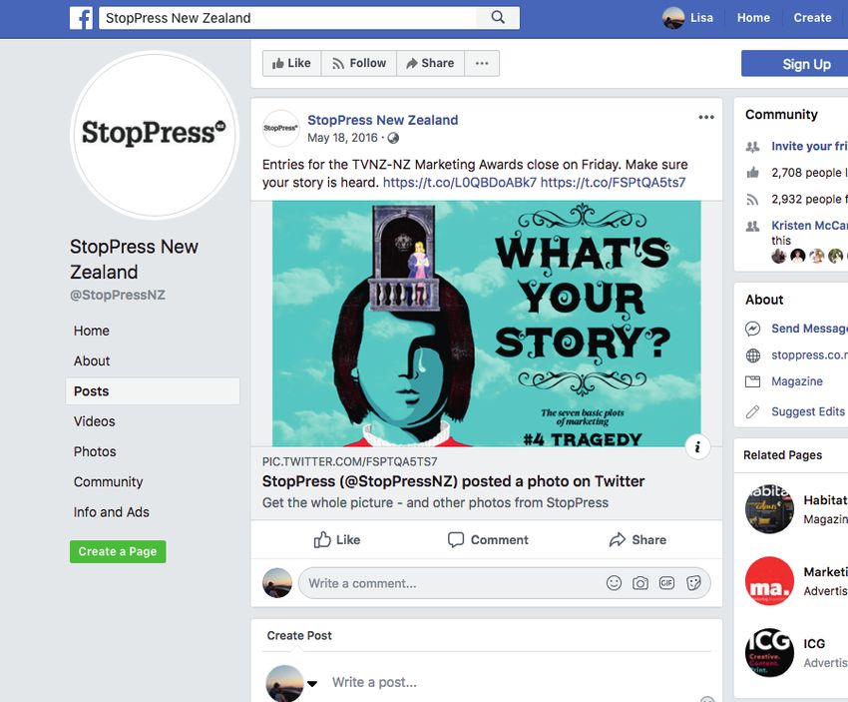Click the Write a post field
Image resolution: width=848 pixels, height=702 pixels.
(x=374, y=682)
